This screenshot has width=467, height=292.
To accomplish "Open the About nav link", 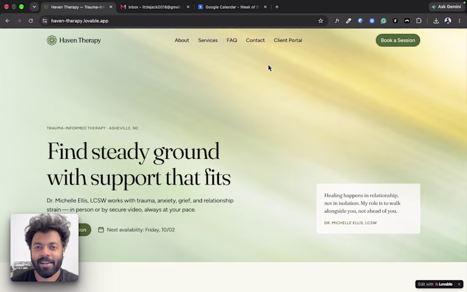I will [182, 40].
